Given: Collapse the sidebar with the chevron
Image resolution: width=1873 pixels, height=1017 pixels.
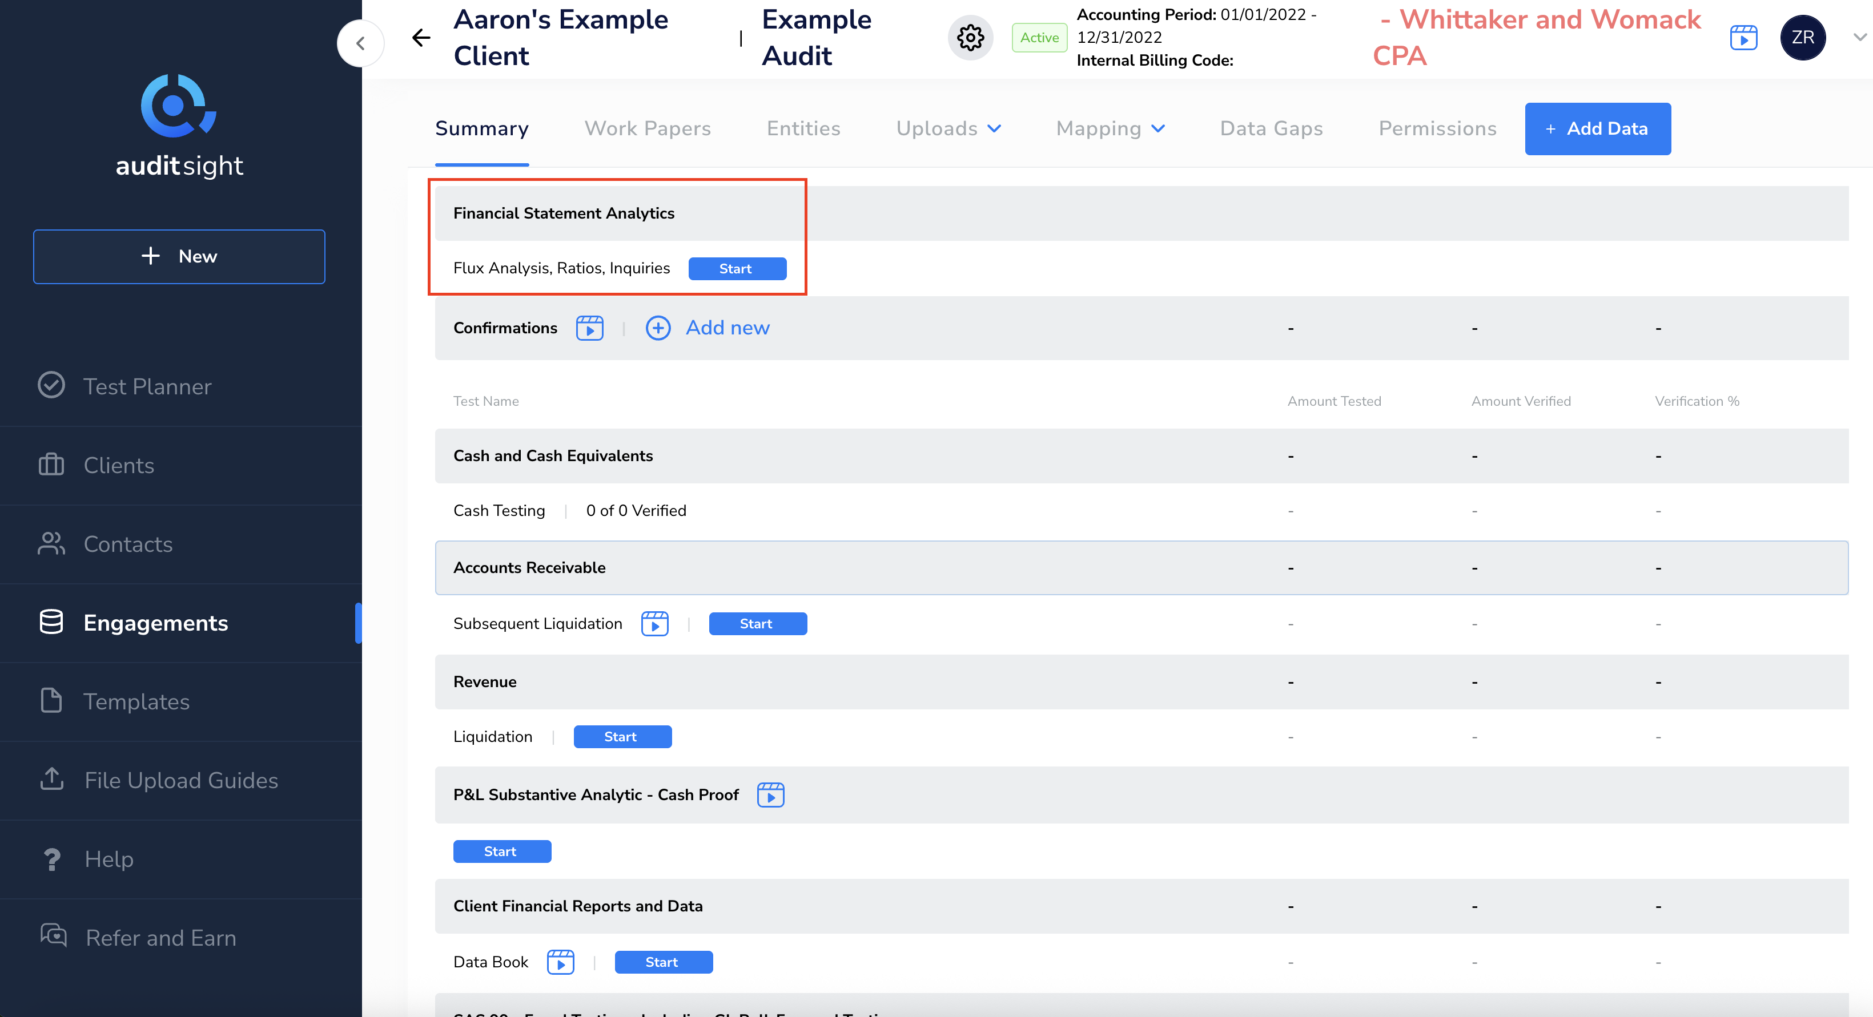Looking at the screenshot, I should (361, 43).
